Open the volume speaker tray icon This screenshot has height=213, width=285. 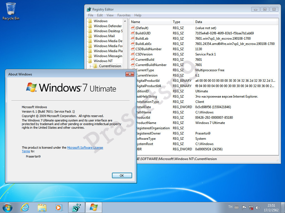[x=257, y=207]
